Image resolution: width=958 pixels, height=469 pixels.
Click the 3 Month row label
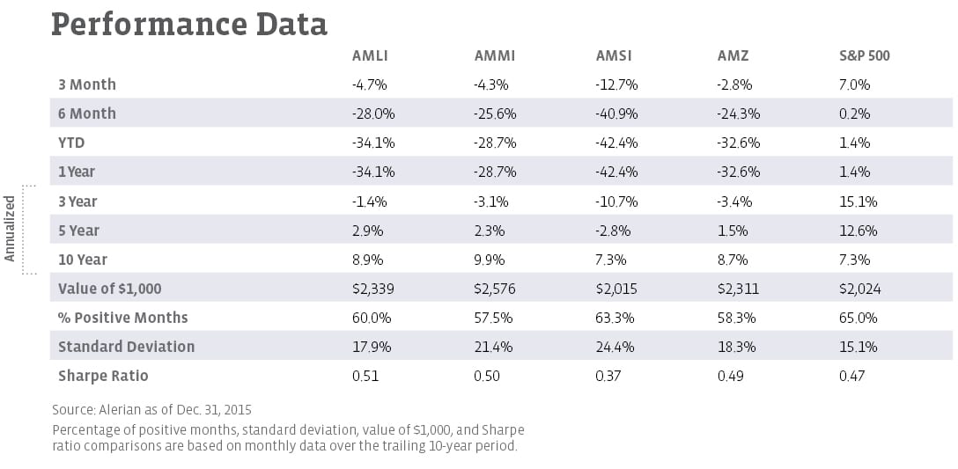(x=87, y=84)
